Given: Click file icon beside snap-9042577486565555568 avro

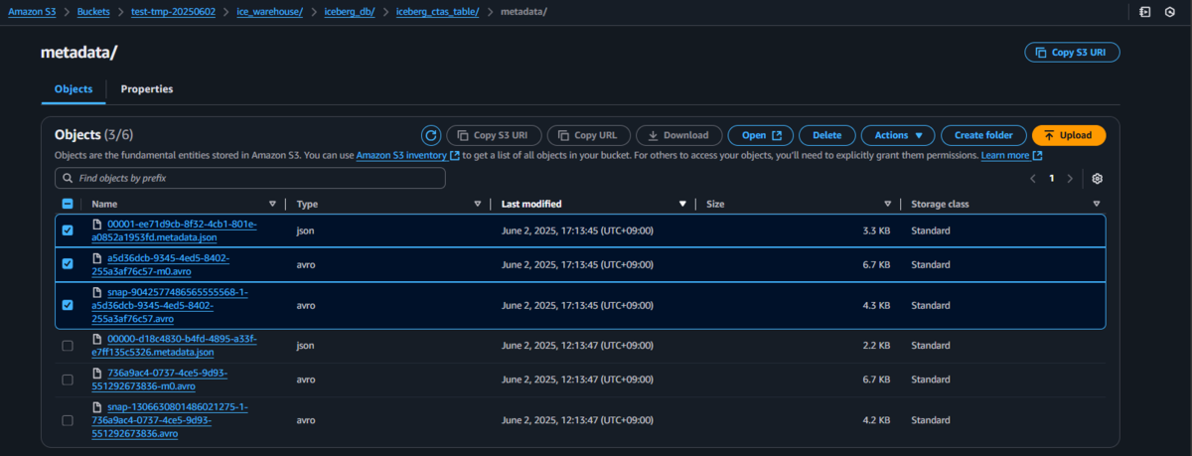Looking at the screenshot, I should (97, 292).
